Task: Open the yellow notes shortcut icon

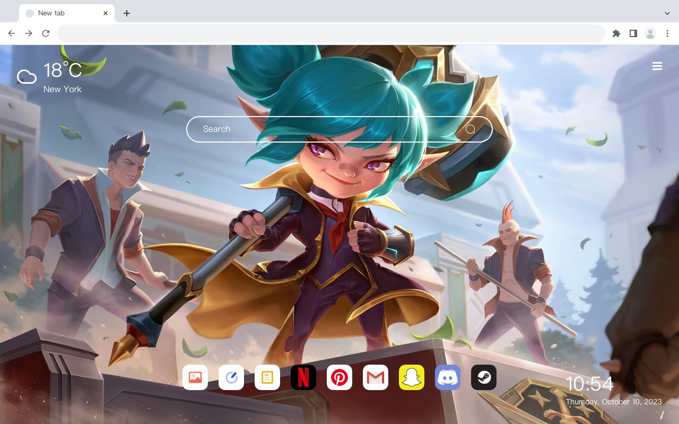Action: [x=267, y=377]
